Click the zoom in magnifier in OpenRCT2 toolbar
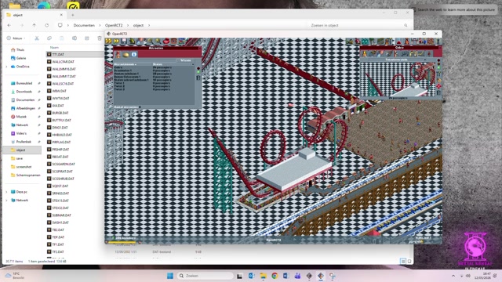The width and height of the screenshot is (502, 282). 158,41
